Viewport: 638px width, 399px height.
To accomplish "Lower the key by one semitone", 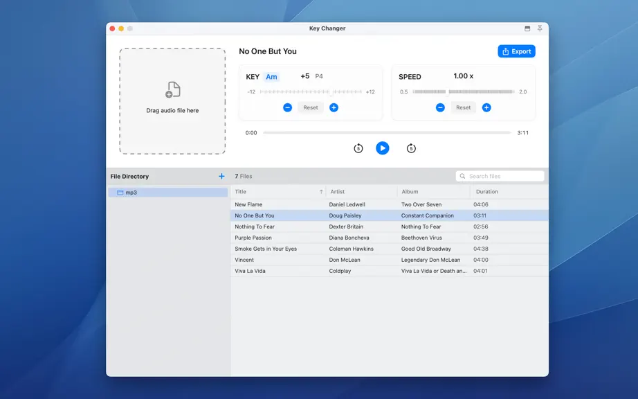I will click(287, 107).
